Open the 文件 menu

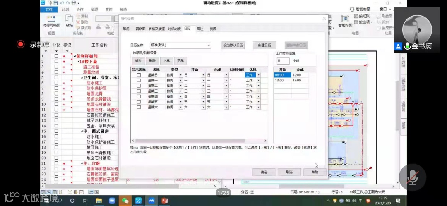(49, 10)
